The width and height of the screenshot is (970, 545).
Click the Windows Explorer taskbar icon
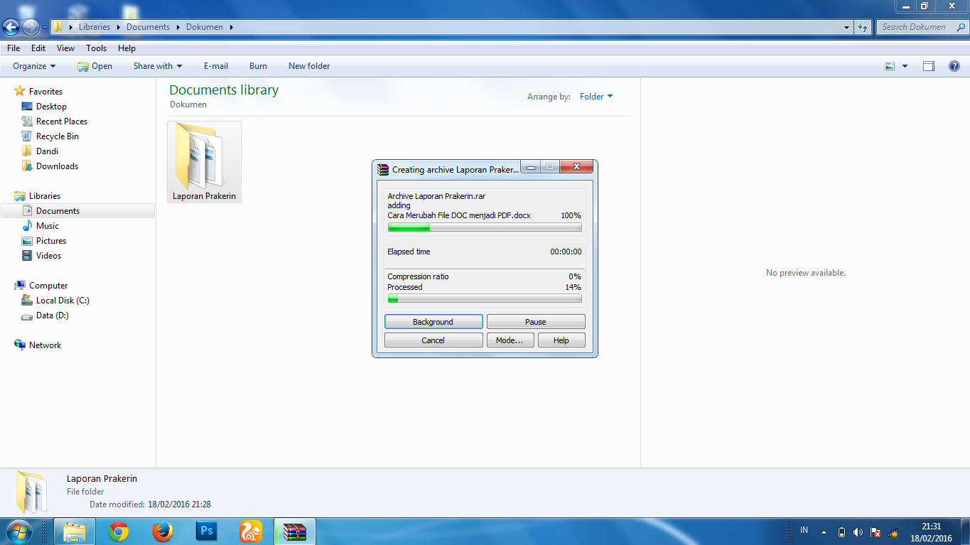point(75,531)
